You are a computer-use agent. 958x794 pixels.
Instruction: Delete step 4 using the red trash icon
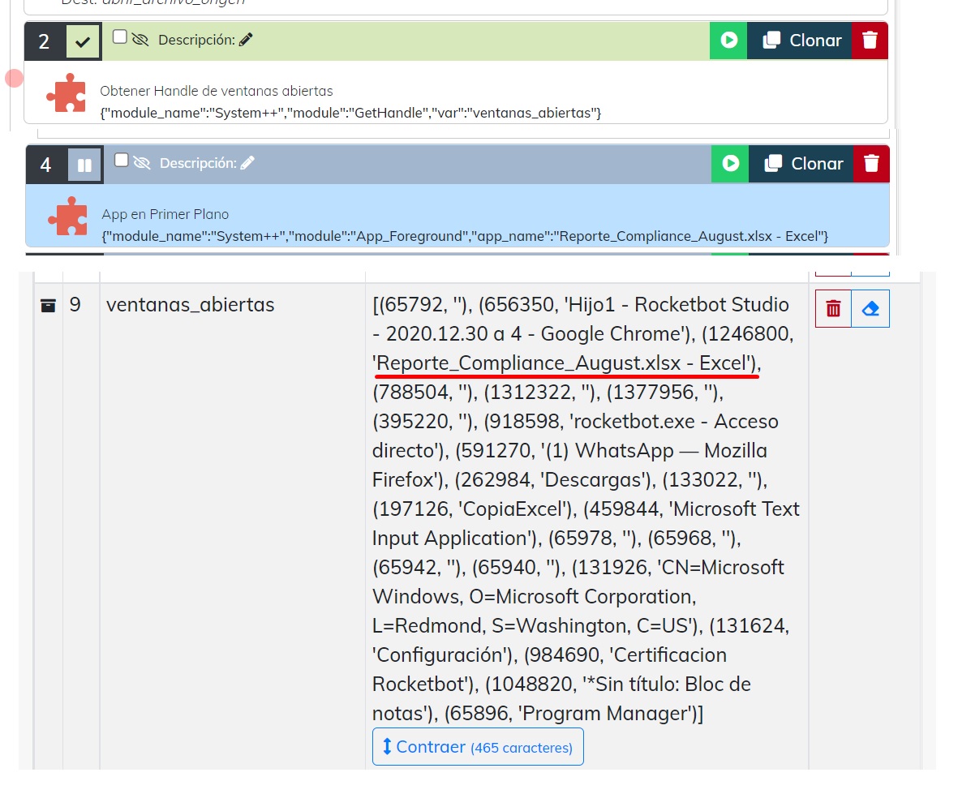[871, 164]
